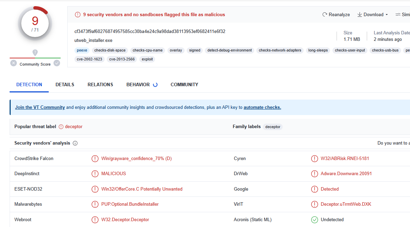Click the info icon beside Security vendors' analysis
Viewport: 410px width, 227px height.
pyautogui.click(x=75, y=143)
